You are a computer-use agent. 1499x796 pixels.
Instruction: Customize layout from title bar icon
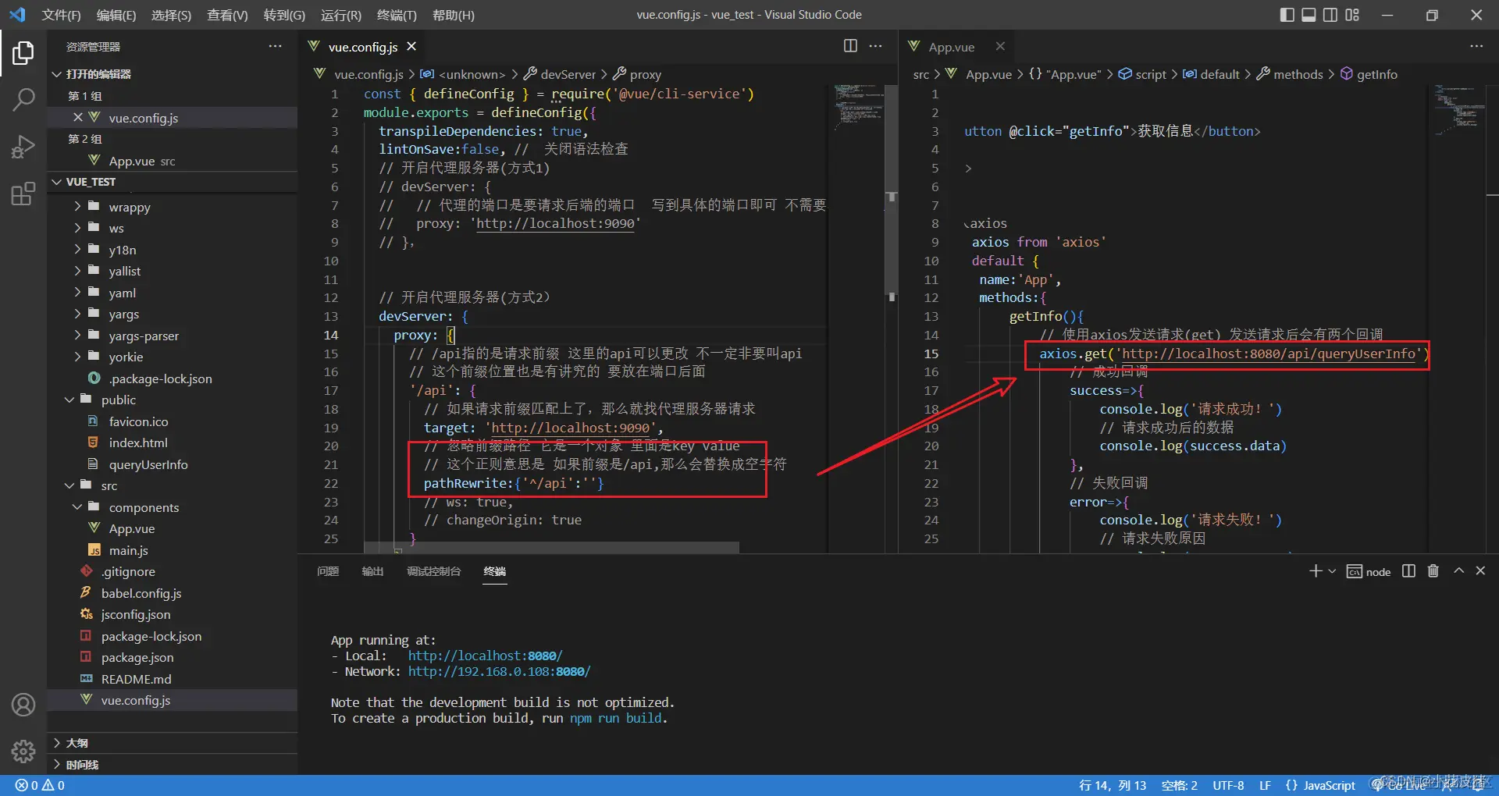[x=1352, y=15]
